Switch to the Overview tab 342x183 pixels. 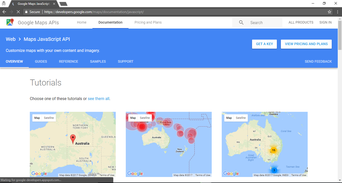(14, 61)
